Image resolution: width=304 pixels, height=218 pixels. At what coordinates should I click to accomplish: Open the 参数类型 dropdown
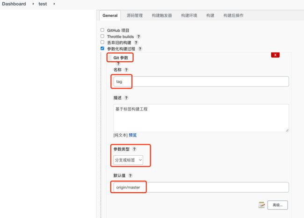pos(128,160)
